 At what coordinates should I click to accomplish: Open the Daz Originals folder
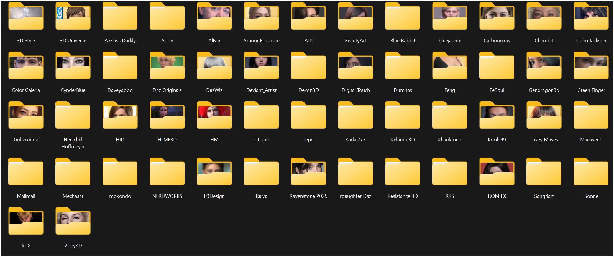click(x=167, y=66)
